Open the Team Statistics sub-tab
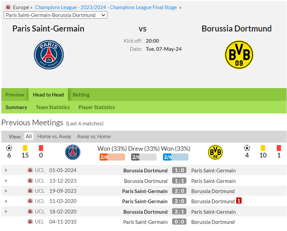 [x=53, y=107]
